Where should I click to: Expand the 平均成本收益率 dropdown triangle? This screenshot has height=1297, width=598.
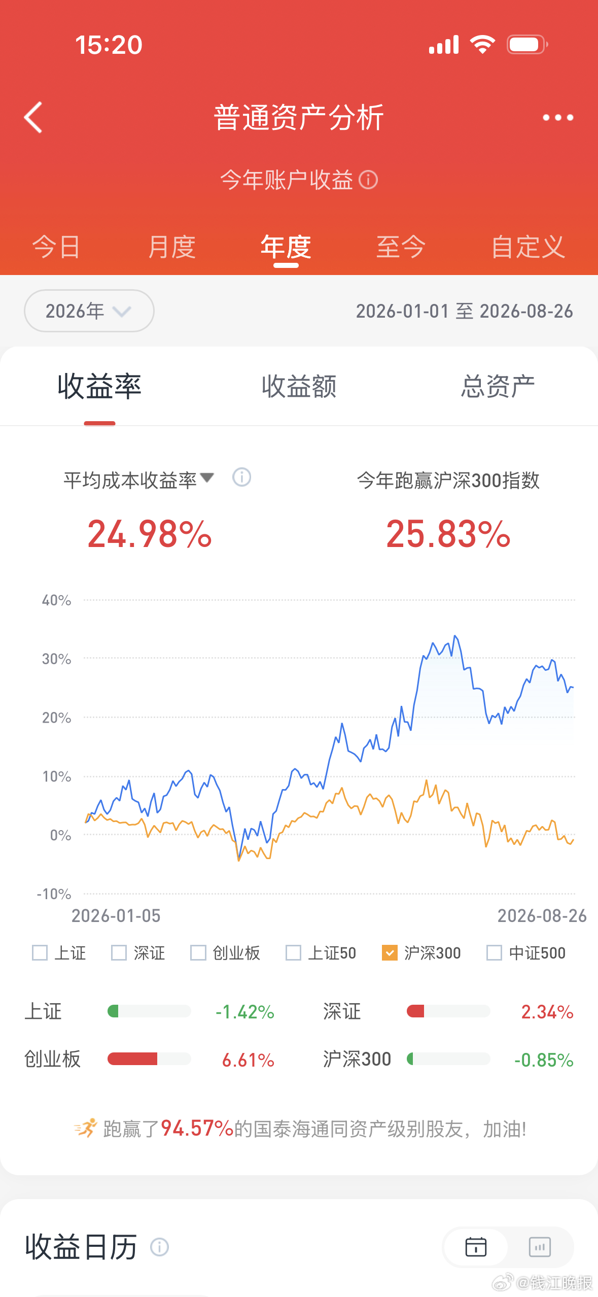[207, 477]
